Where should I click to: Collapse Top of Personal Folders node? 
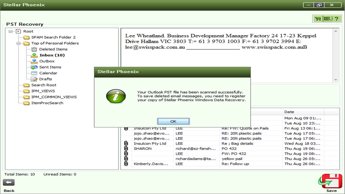coord(18,43)
